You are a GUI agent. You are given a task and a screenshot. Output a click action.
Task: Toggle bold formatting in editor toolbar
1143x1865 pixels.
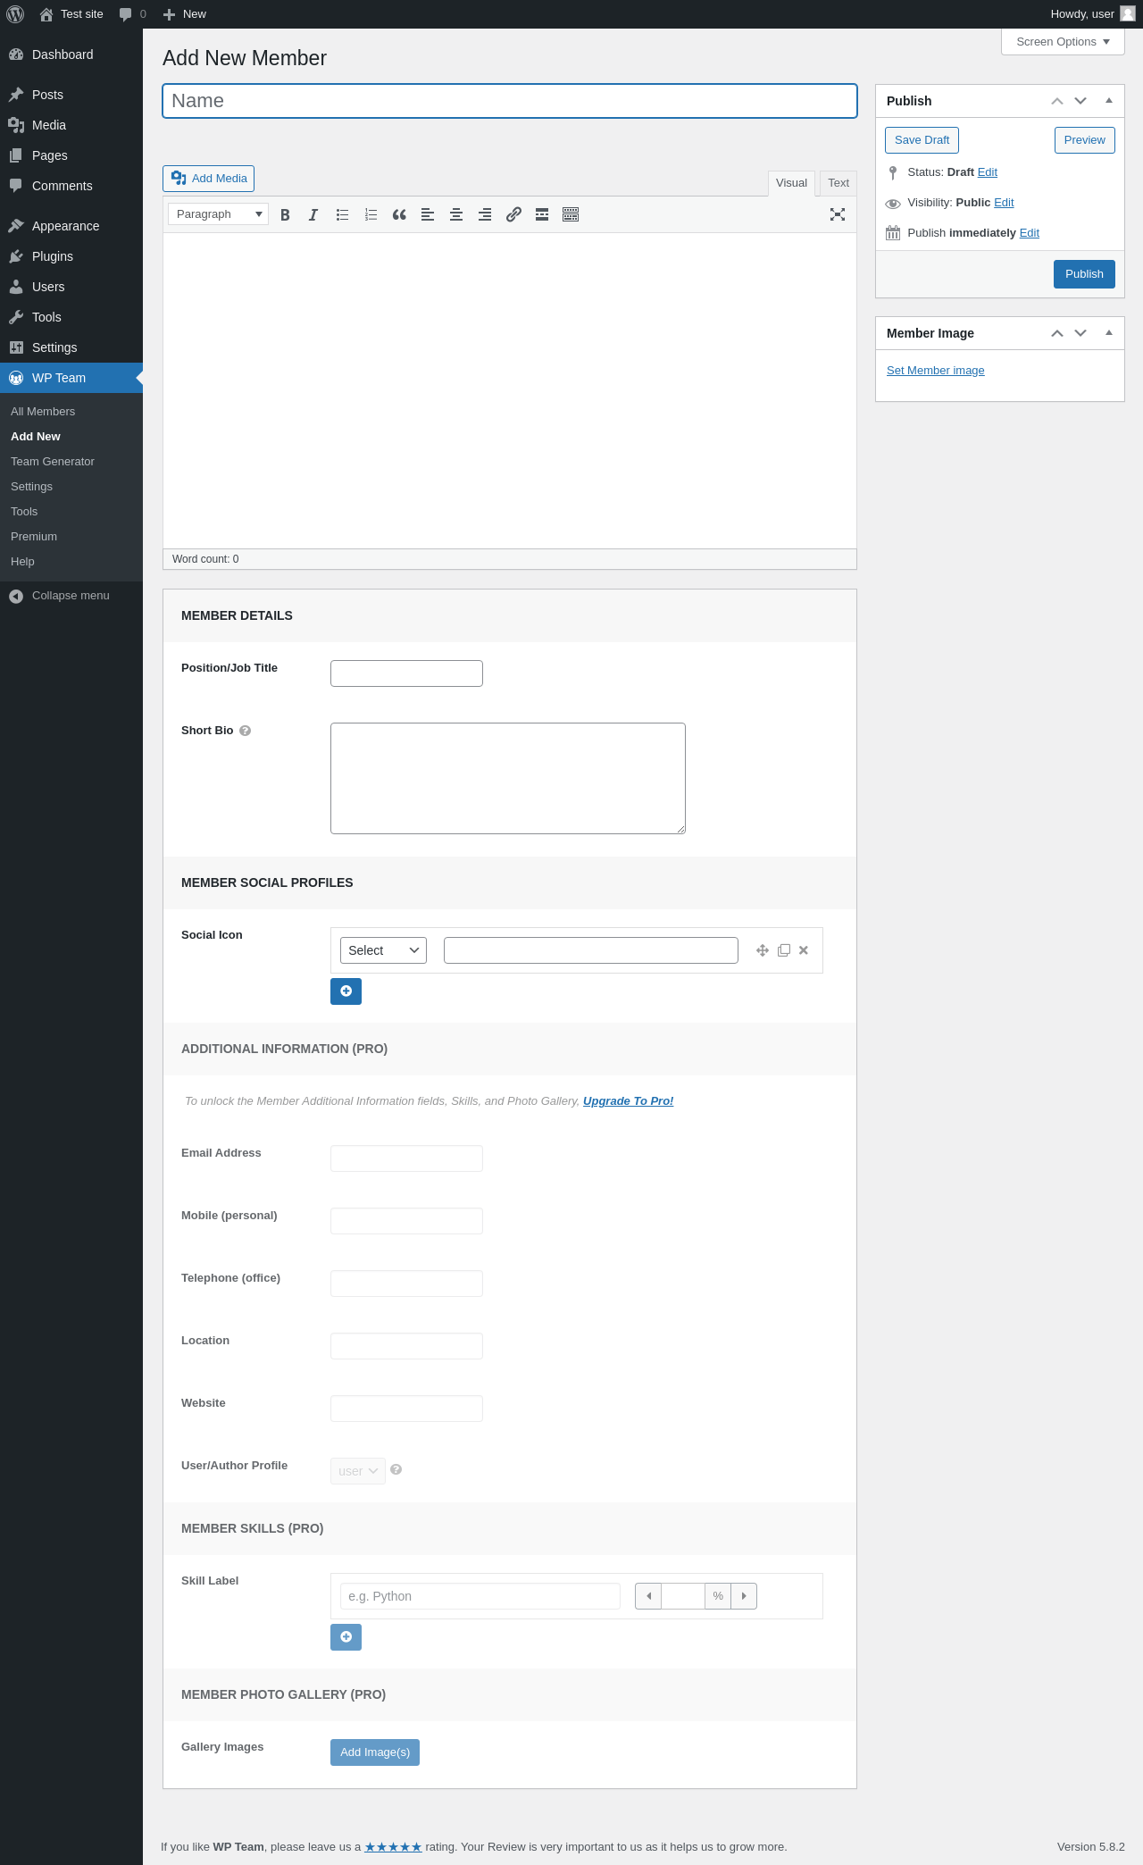[x=285, y=214]
